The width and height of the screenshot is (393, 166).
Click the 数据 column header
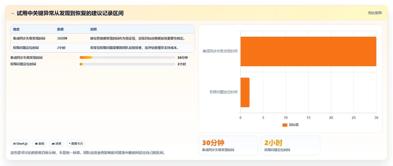tap(60, 29)
